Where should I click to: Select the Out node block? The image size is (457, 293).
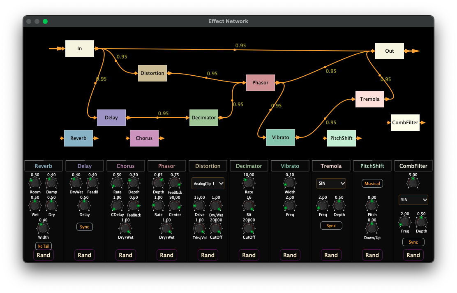(389, 51)
